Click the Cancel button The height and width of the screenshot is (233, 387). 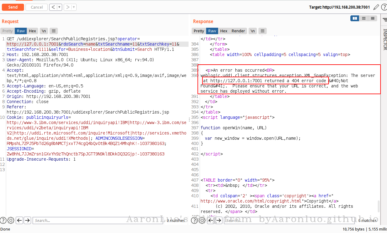(x=37, y=7)
